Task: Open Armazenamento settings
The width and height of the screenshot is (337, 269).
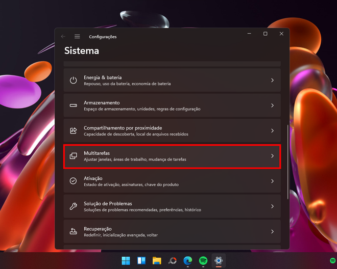Action: 172,105
